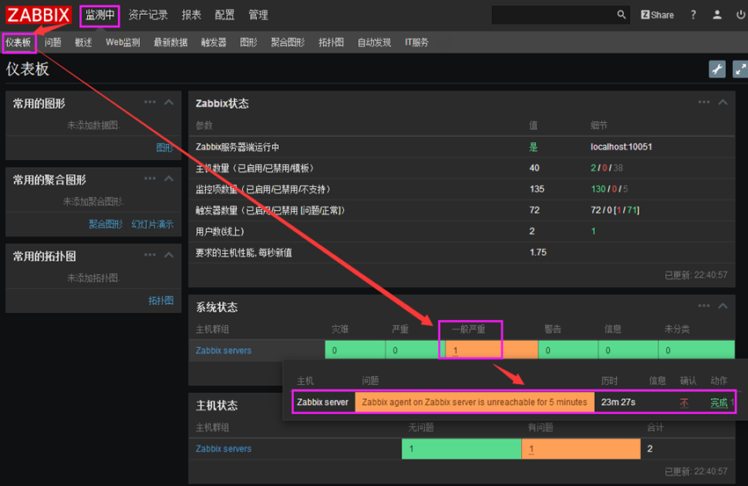Collapse the 常用的图形 widget
748x486 pixels.
(x=169, y=102)
